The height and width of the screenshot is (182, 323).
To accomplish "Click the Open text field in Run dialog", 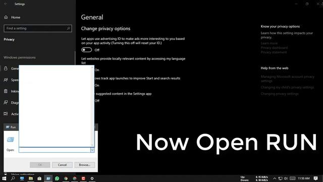I will (x=55, y=150).
